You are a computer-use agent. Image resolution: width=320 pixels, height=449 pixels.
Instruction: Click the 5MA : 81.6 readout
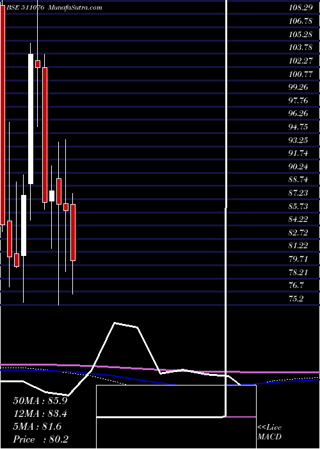(x=37, y=427)
